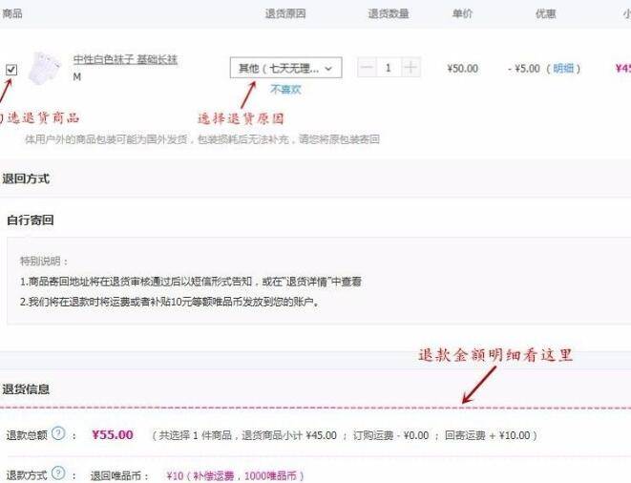Click the white socks product thumbnail
Image resolution: width=631 pixels, height=483 pixels.
[x=45, y=68]
